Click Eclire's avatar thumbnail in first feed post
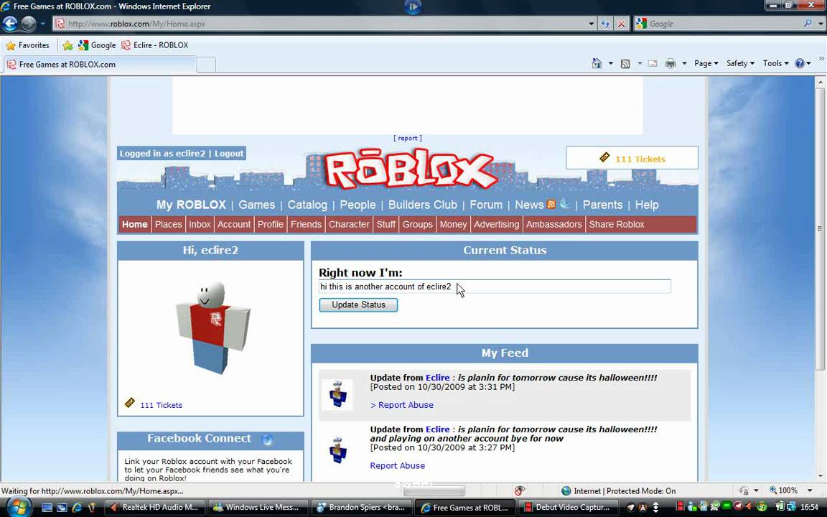 click(337, 395)
